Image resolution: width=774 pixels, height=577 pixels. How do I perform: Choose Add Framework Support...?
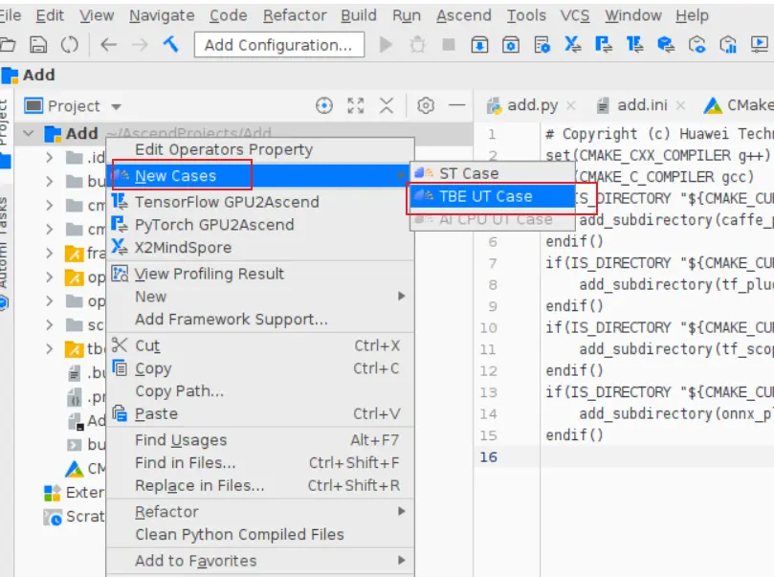[x=260, y=320]
